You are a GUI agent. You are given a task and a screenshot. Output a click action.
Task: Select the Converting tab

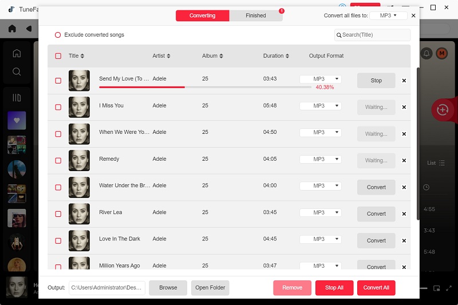pos(202,15)
